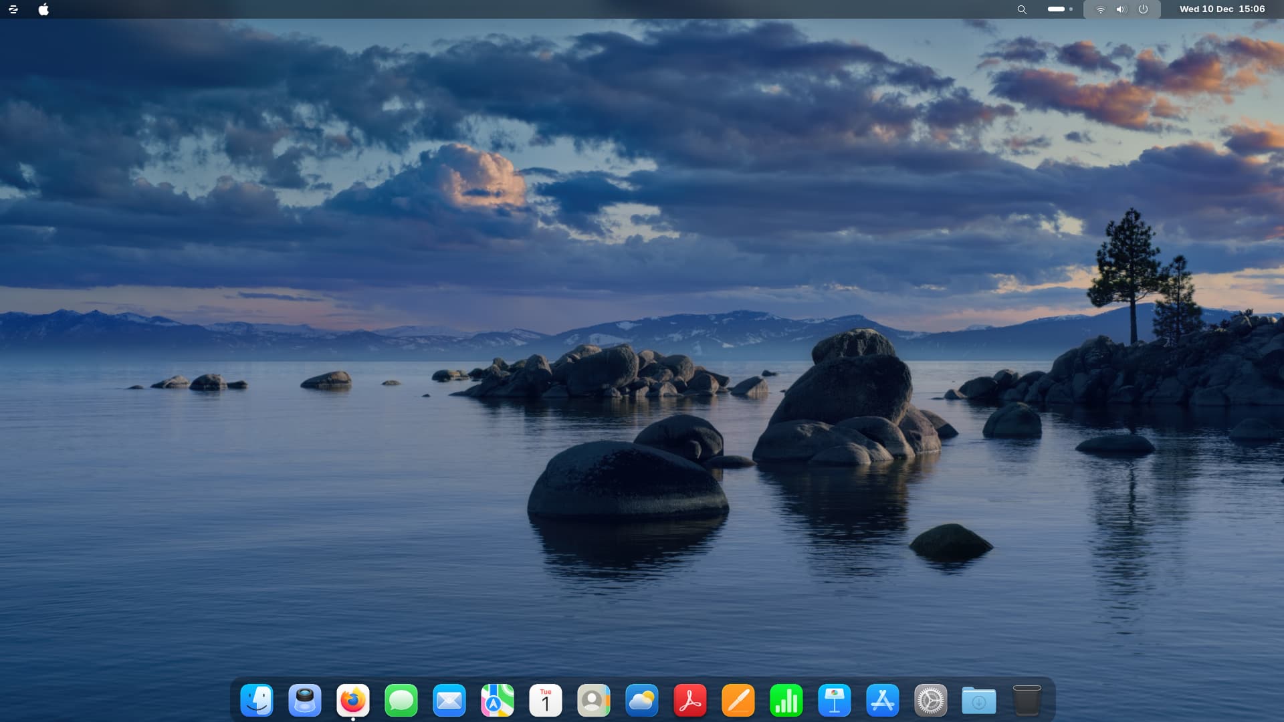Open the App Store icon
This screenshot has width=1284, height=722.
point(883,701)
